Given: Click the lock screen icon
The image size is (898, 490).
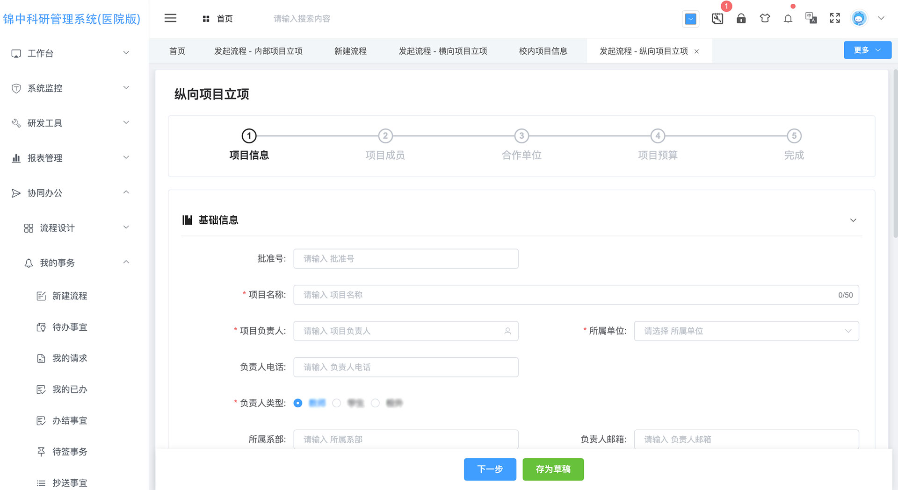Looking at the screenshot, I should [x=741, y=19].
